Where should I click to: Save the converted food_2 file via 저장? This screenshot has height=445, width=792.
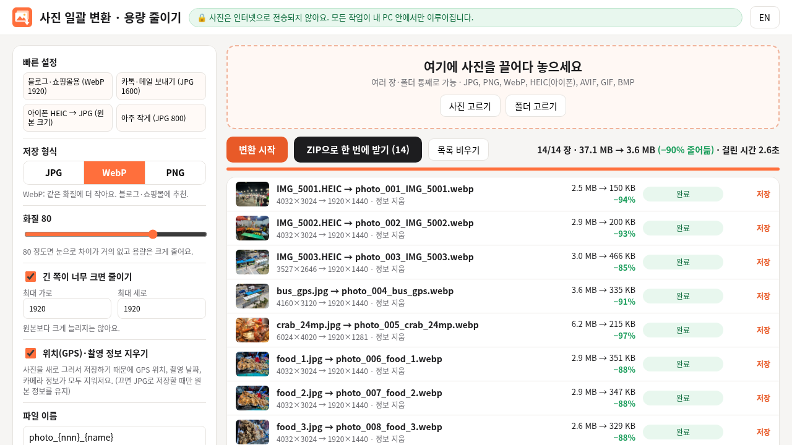764,398
